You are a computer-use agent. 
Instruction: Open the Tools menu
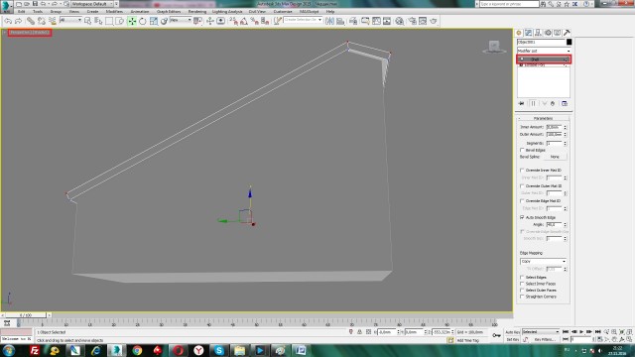(38, 12)
